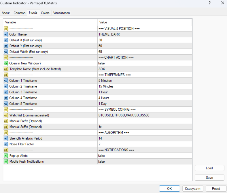
Task: Click the string icon in the NOTIFICATIONS row
Action: [x=6, y=150]
